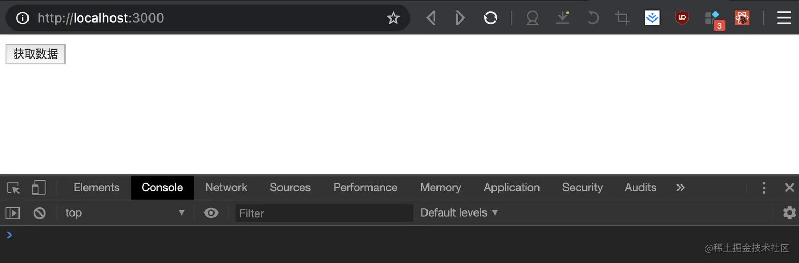Expand more DevTools tabs chevron
Screen dimensions: 799x263
[681, 188]
